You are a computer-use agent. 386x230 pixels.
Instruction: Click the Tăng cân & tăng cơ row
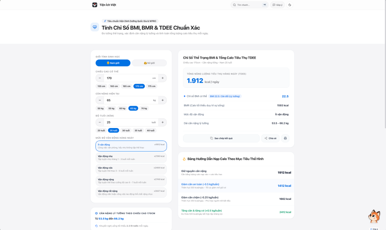pos(236,212)
